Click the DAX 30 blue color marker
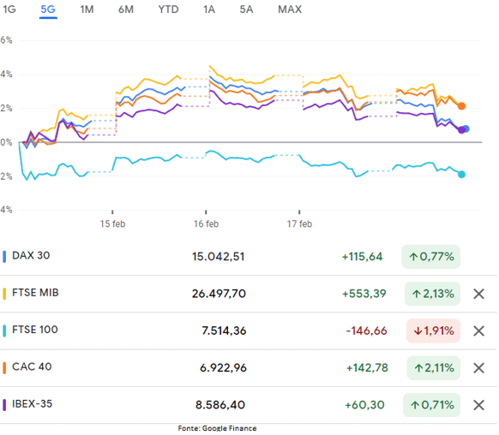Viewport: 499px width, 435px height. point(4,257)
